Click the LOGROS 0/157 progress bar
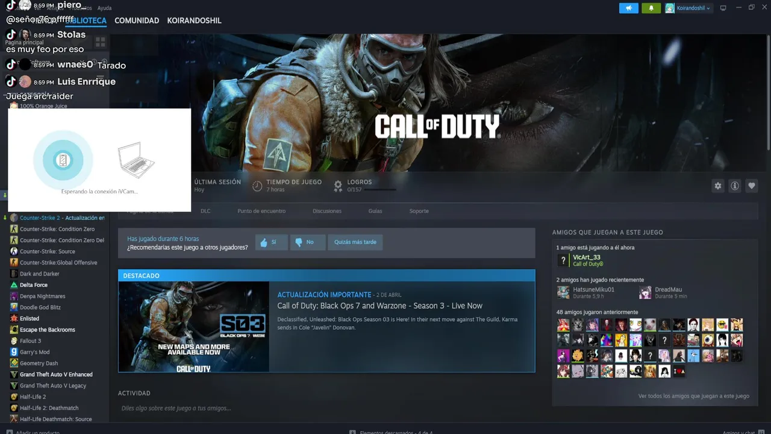 pos(380,190)
